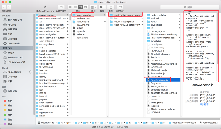Image resolution: width=221 pixels, height=129 pixels.
Task: Open the iCloud Documents item
Action: tap(10, 81)
